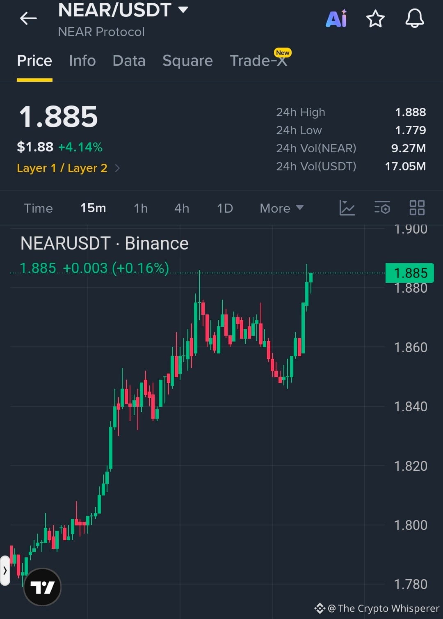Click the 24h Vol(USDT) value 17.05M
This screenshot has height=619, width=443.
pos(405,166)
